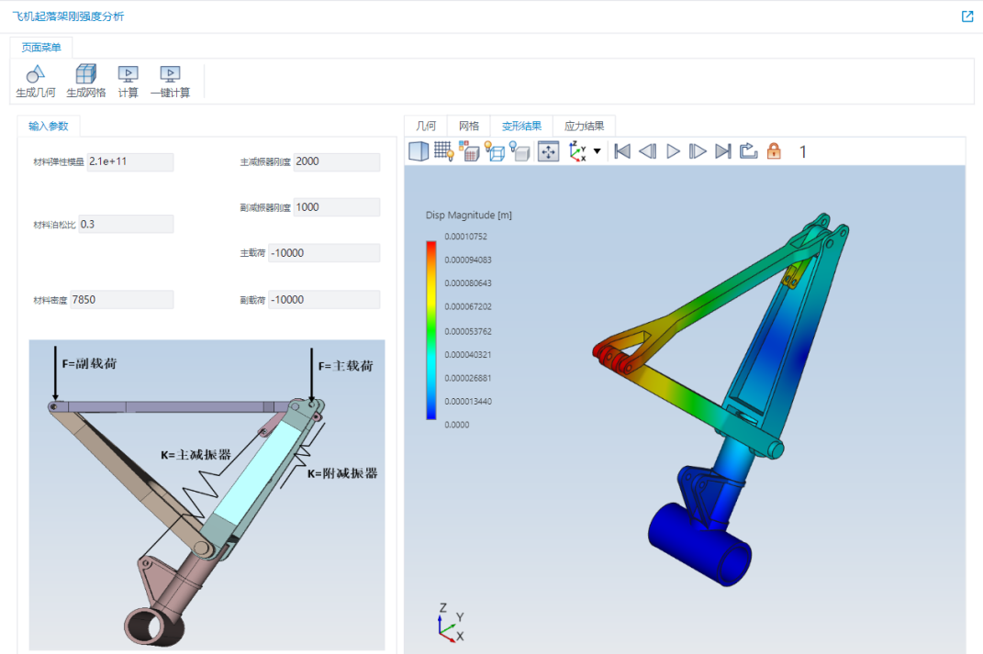983x654 pixels.
Task: Click the XYZ axis orientation icon
Action: [x=577, y=151]
